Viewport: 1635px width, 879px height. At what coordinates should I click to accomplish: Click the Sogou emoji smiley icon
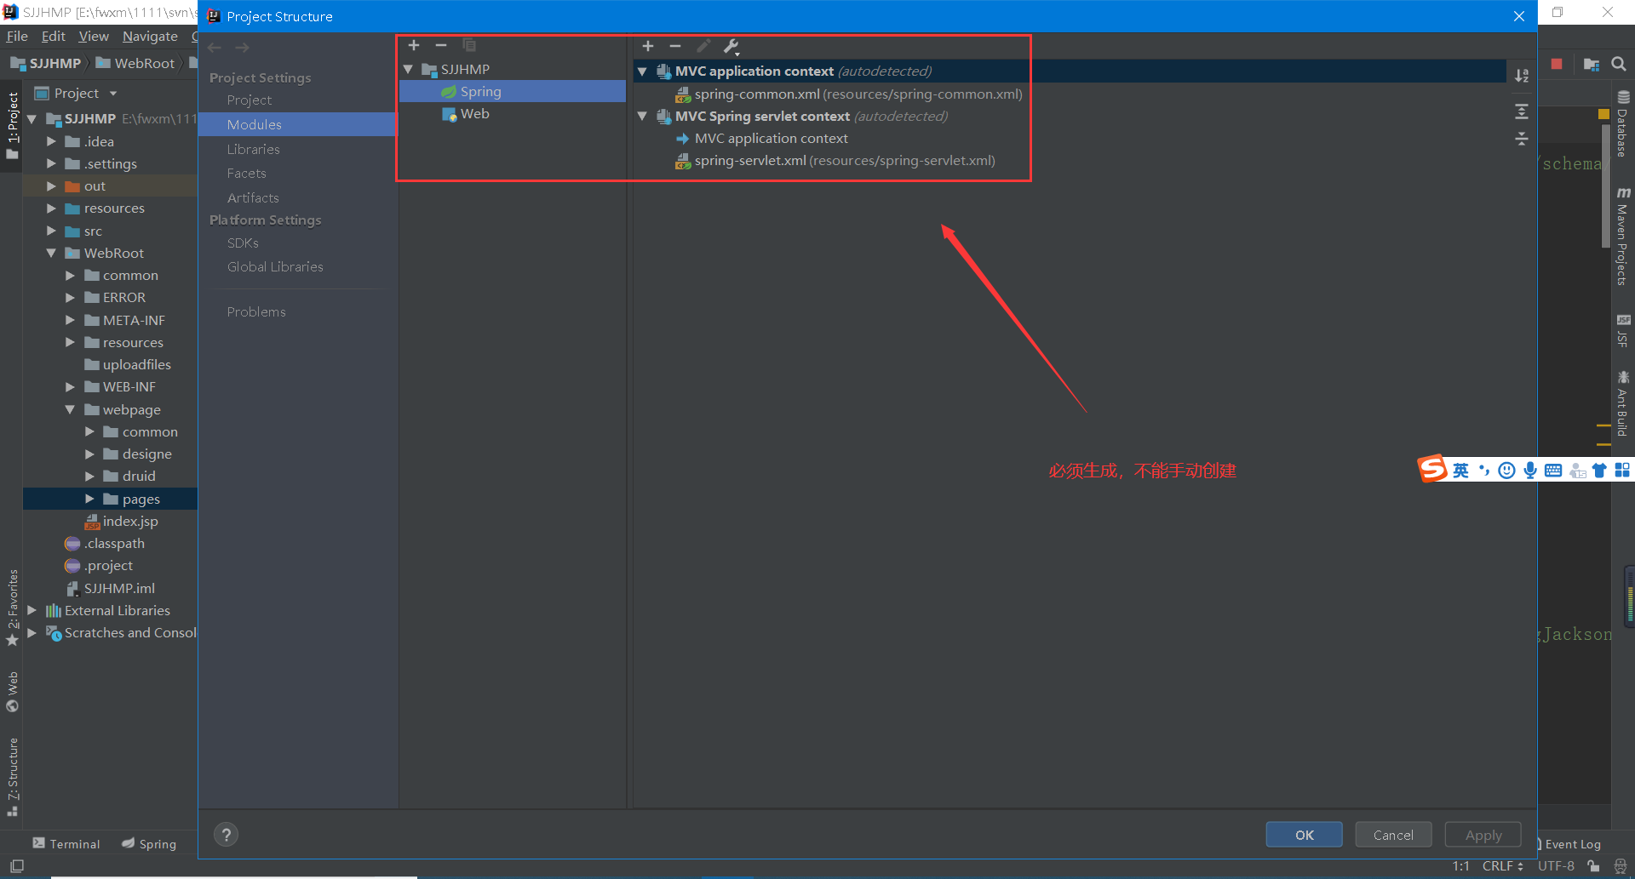pos(1506,471)
